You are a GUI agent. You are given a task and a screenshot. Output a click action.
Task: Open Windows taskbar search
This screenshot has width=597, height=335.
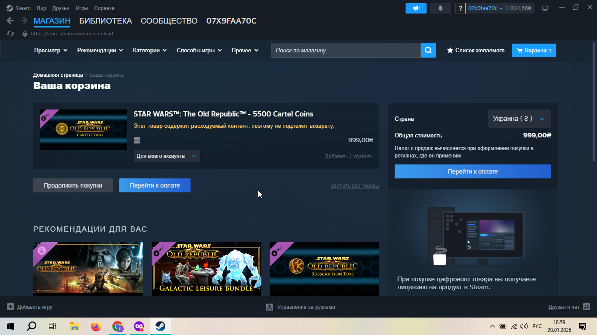(31, 326)
